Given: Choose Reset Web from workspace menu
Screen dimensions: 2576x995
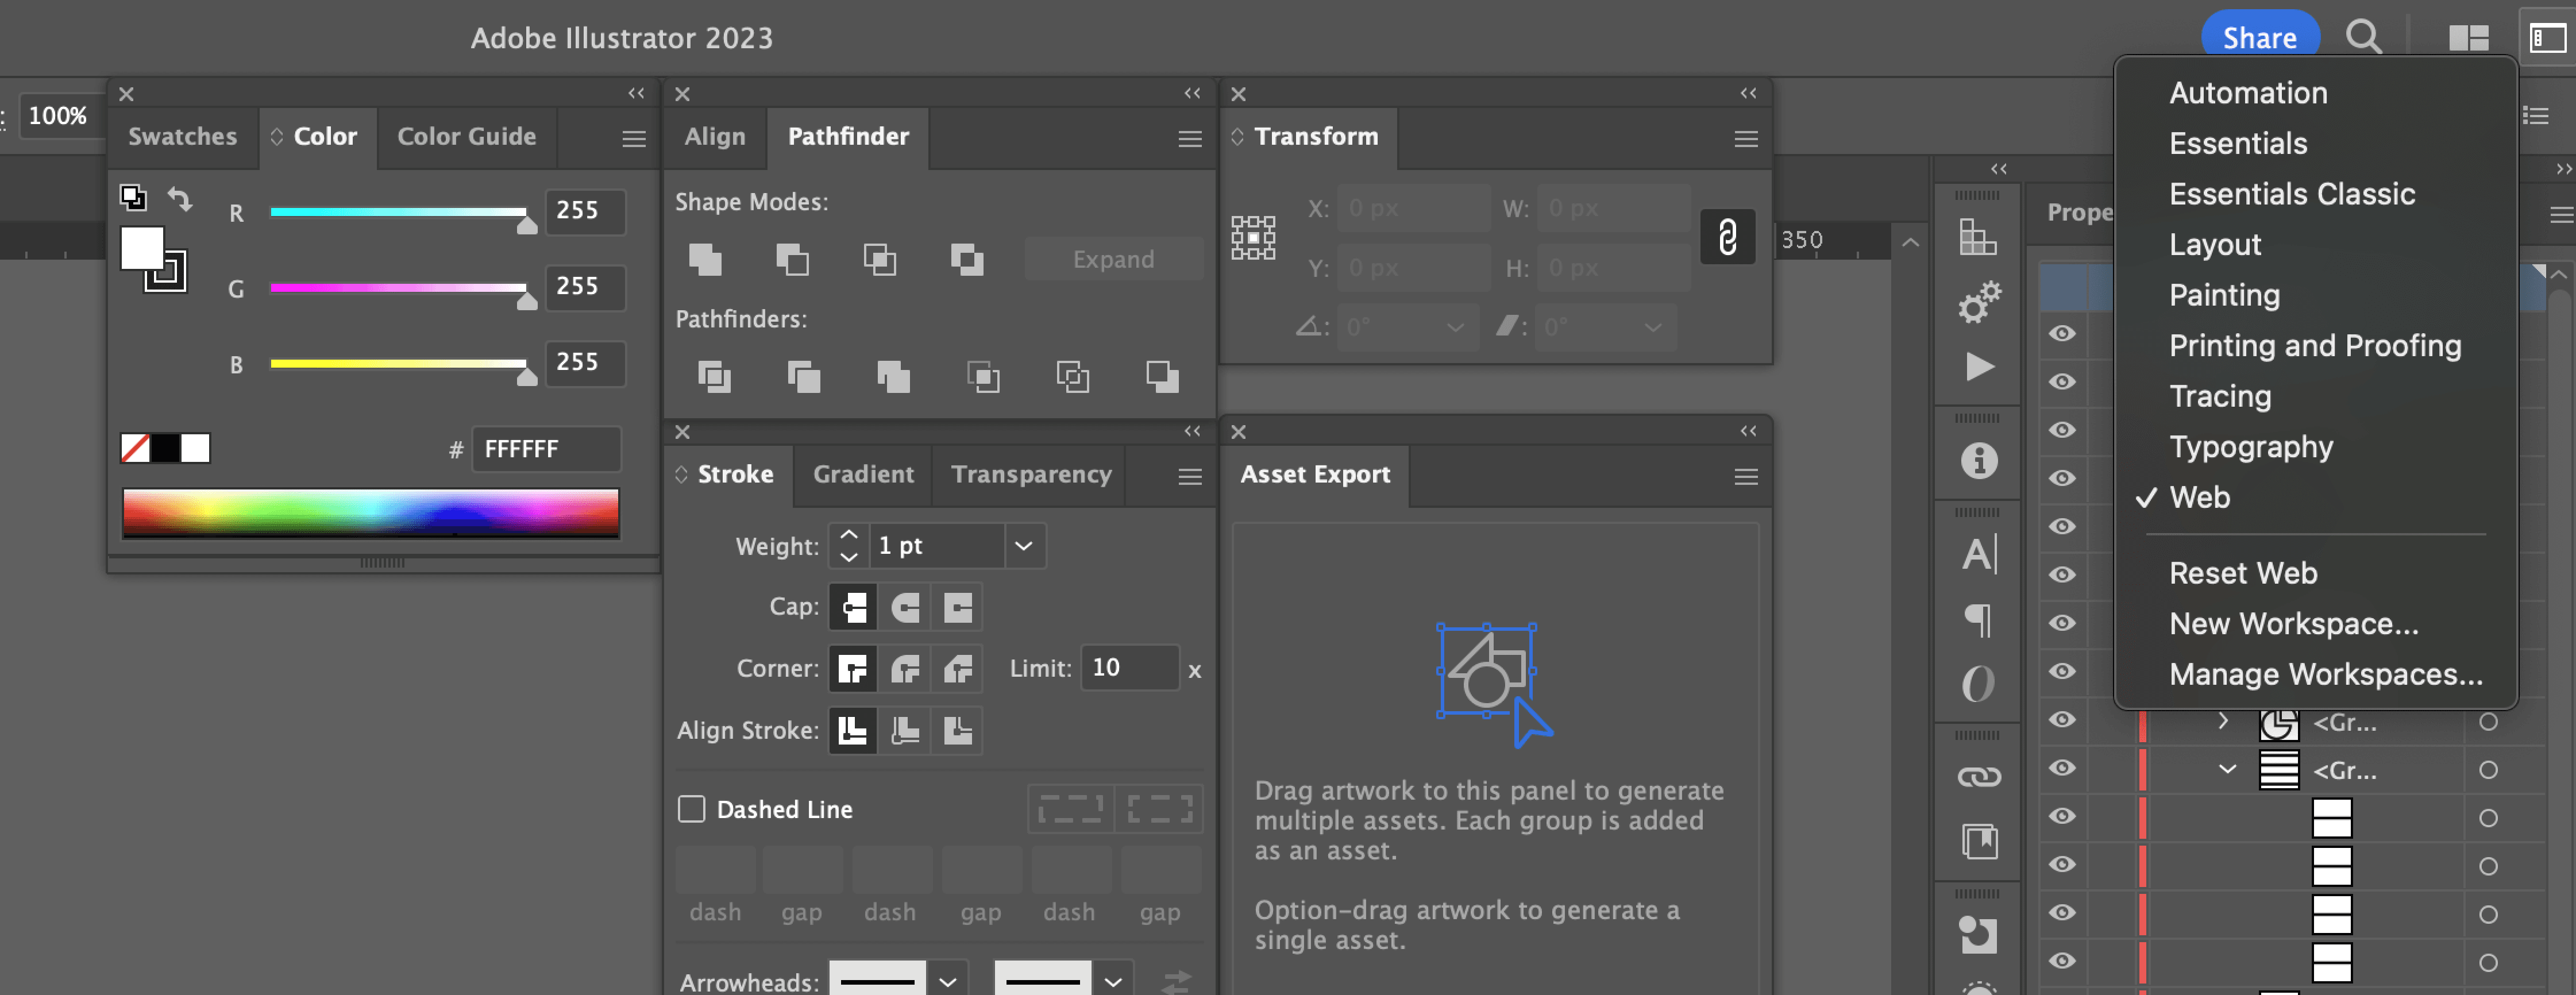Looking at the screenshot, I should click(2243, 573).
